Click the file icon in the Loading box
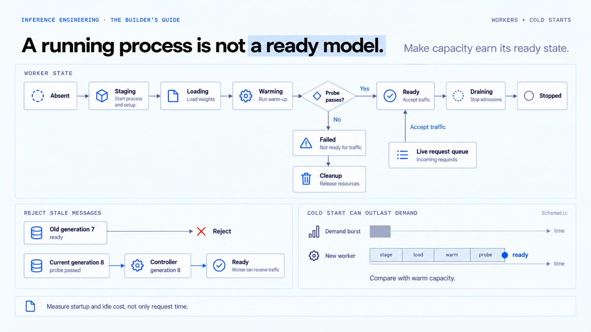The height and width of the screenshot is (332, 591). coord(173,96)
